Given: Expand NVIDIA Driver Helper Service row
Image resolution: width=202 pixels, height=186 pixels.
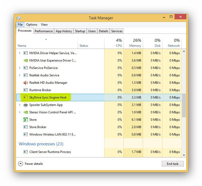Looking at the screenshot, I should pyautogui.click(x=20, y=53).
